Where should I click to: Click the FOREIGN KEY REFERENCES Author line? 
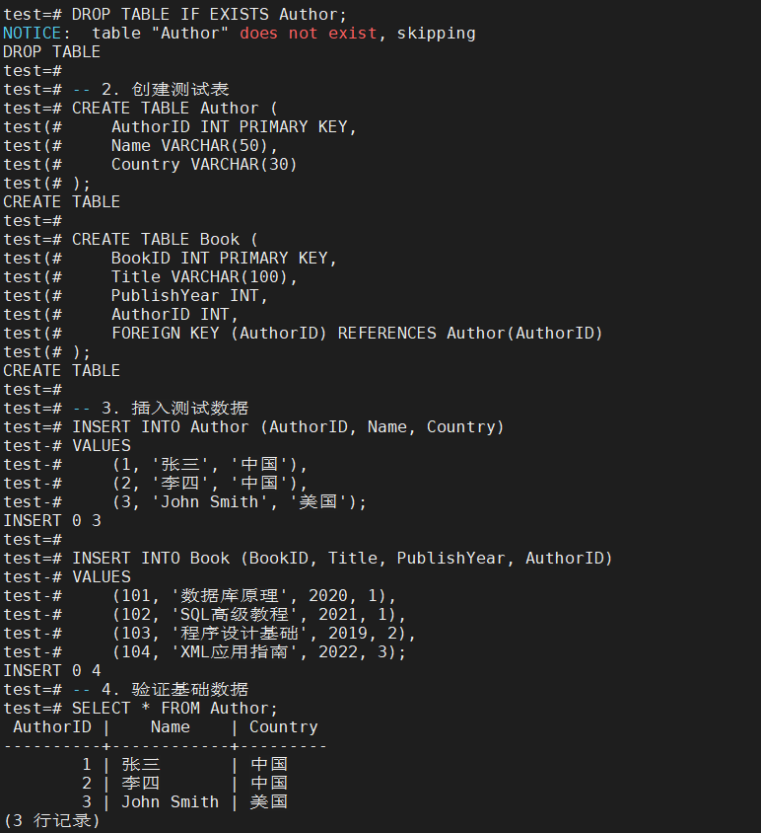pyautogui.click(x=357, y=334)
